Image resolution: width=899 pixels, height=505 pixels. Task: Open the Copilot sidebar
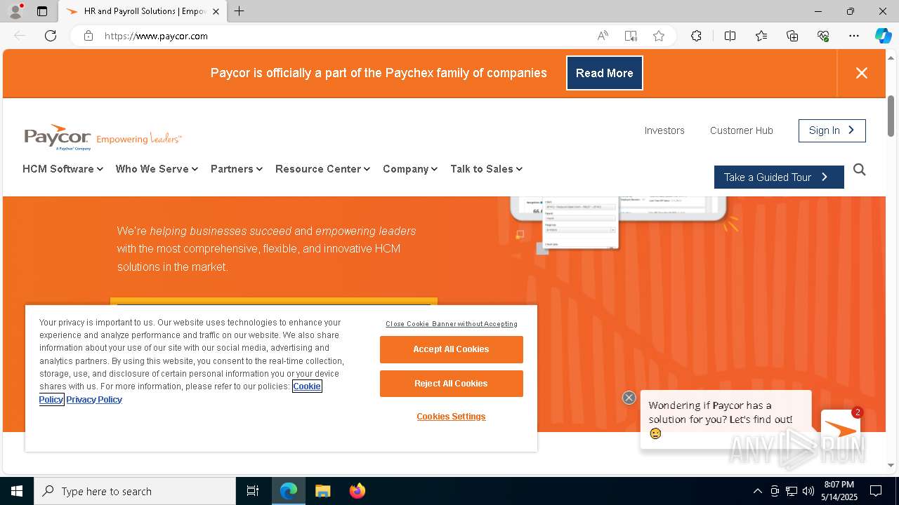pos(883,36)
